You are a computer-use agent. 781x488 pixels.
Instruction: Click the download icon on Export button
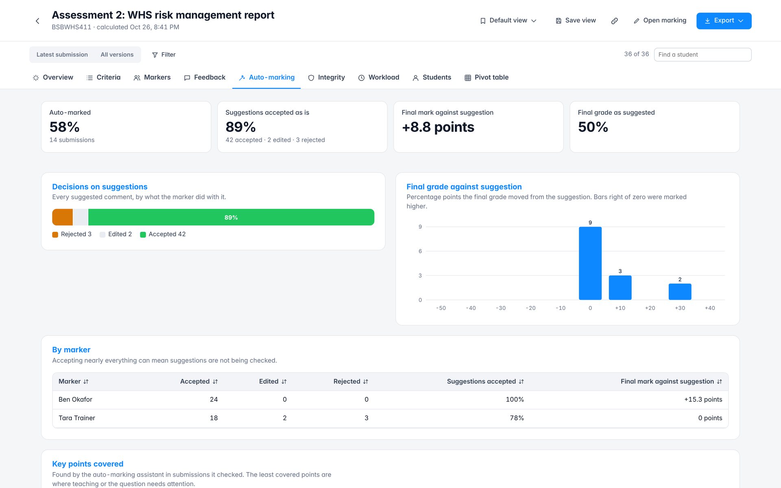(707, 21)
